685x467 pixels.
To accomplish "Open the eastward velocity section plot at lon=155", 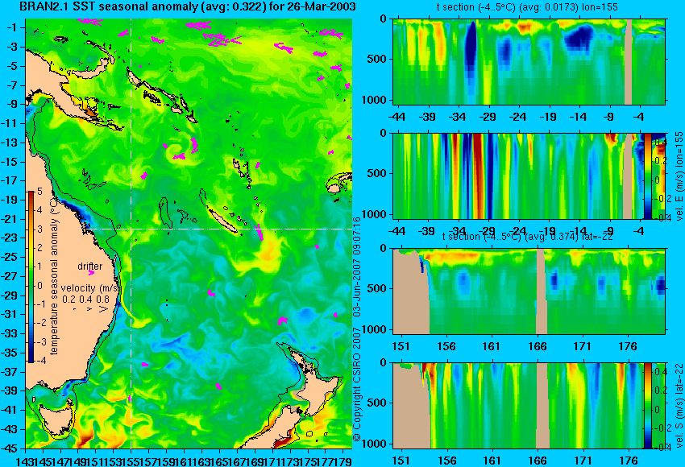I will tap(518, 176).
